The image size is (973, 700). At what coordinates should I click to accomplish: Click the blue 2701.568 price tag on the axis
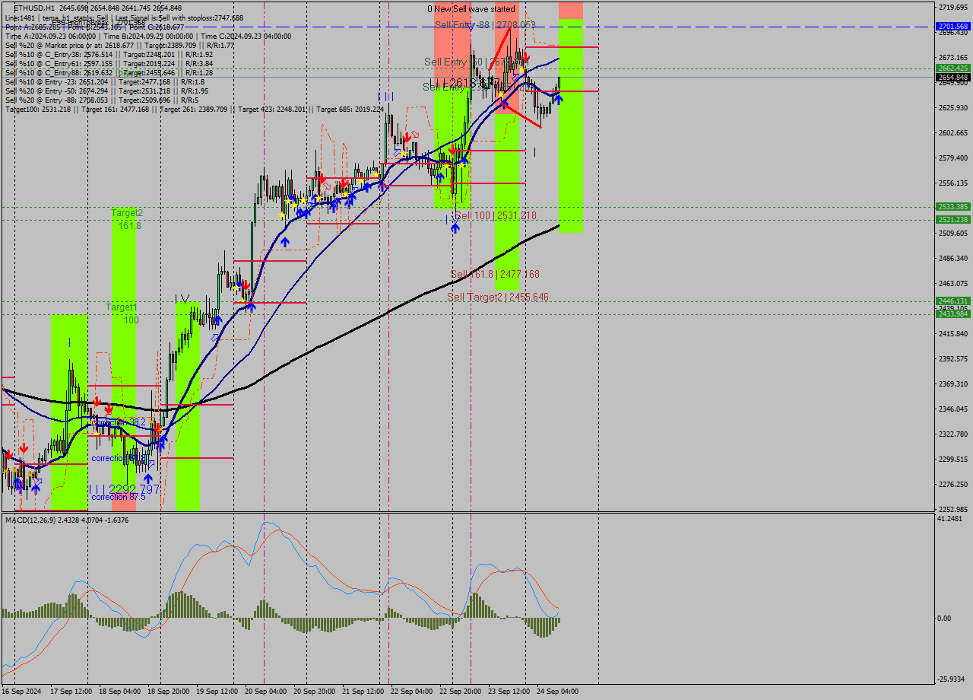coord(952,25)
